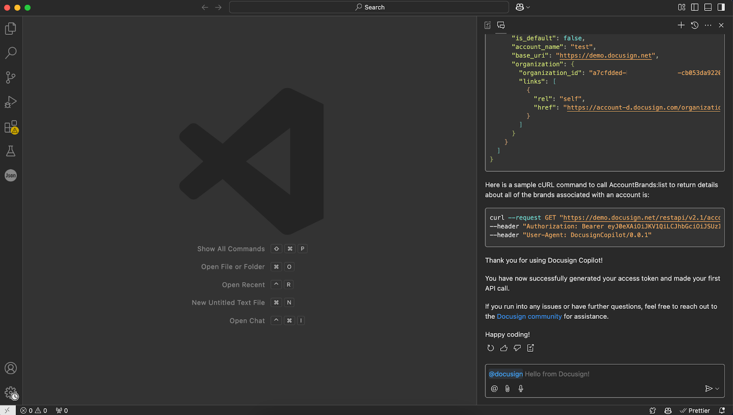
Task: Click thumbs down on the response
Action: [x=517, y=348]
